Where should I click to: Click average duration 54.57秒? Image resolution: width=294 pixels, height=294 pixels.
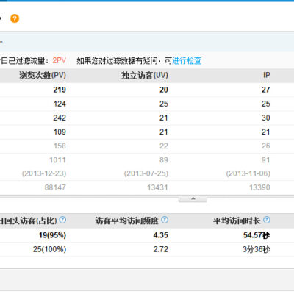pos(257,235)
